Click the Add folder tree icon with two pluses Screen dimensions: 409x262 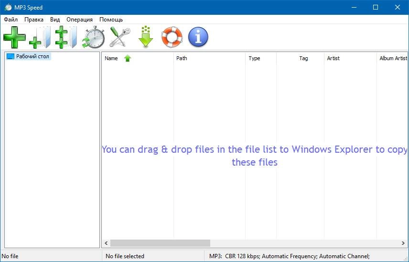pos(66,37)
